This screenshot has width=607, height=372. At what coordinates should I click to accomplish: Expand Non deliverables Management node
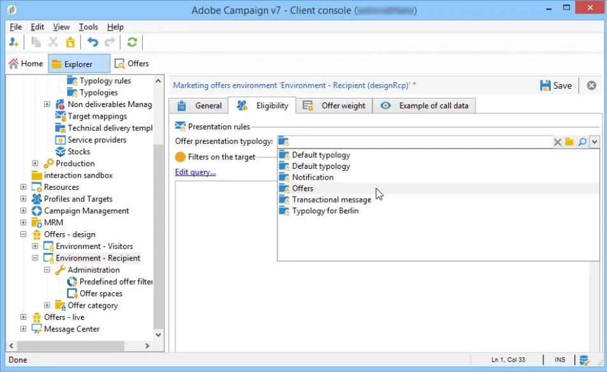click(47, 104)
